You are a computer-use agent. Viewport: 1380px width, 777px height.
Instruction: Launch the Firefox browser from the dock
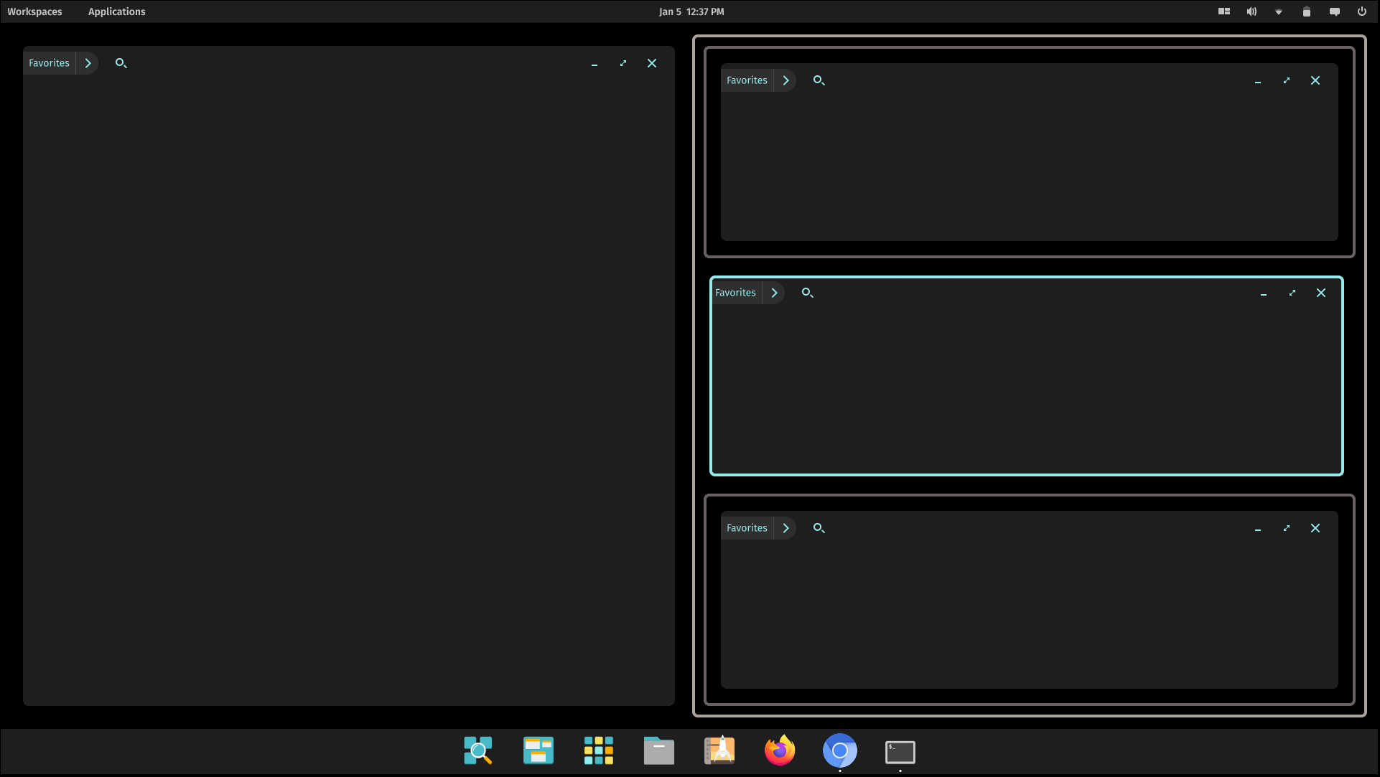click(780, 751)
